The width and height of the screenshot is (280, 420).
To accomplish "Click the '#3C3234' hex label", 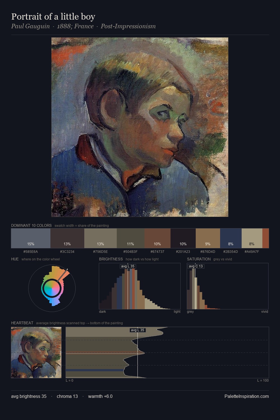I will point(67,251).
